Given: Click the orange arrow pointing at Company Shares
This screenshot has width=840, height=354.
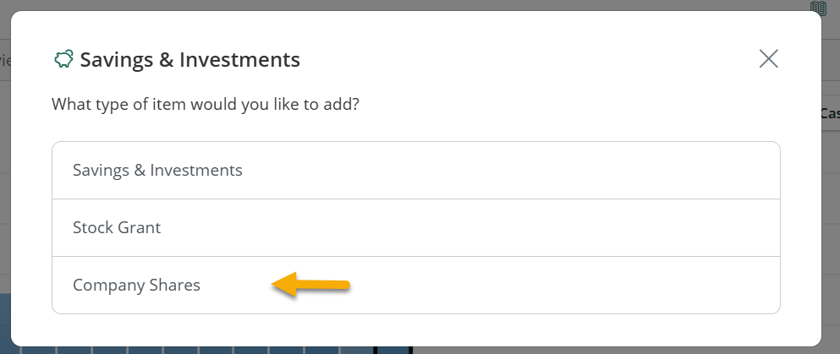Looking at the screenshot, I should pyautogui.click(x=310, y=285).
